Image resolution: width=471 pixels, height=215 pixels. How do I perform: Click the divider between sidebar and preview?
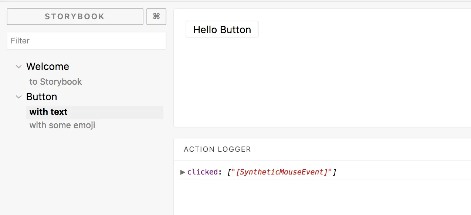tap(170, 110)
